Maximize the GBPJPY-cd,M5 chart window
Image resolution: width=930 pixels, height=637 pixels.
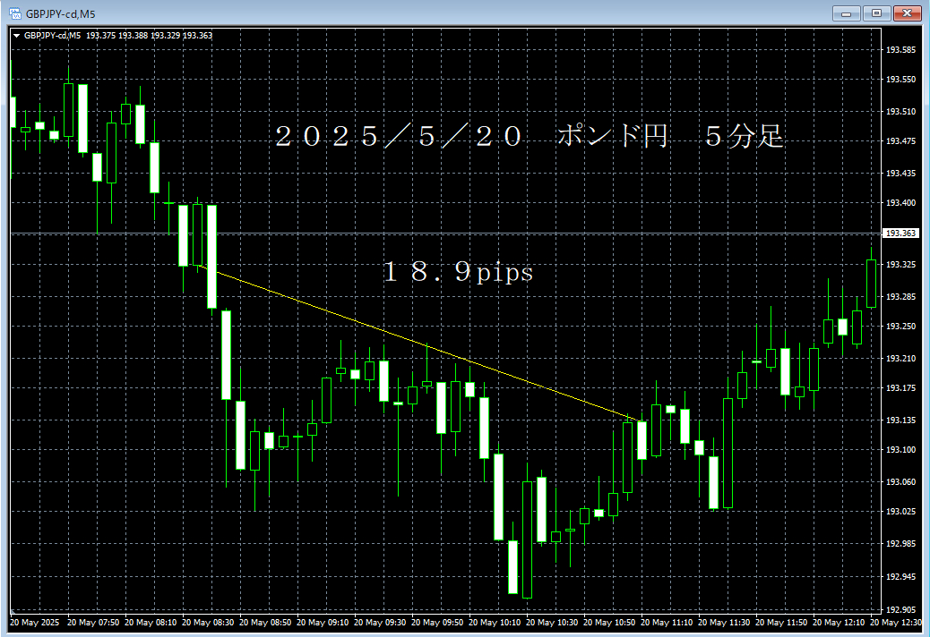coord(876,13)
